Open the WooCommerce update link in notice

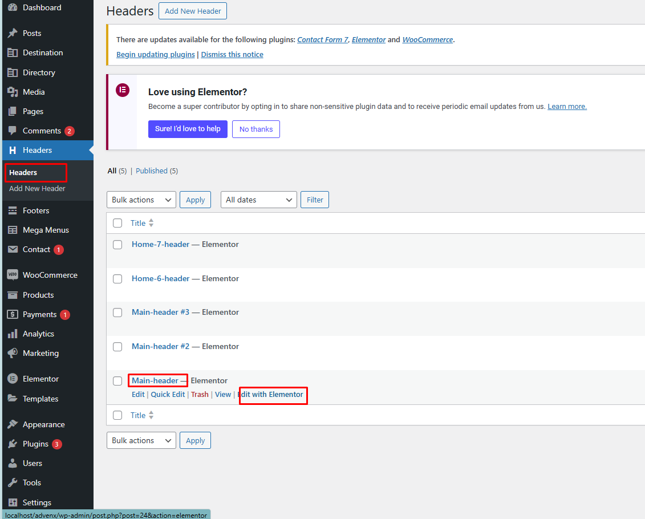pyautogui.click(x=427, y=39)
